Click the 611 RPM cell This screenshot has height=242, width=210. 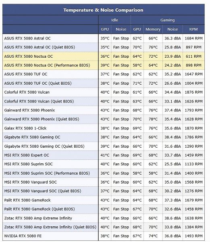193,56
